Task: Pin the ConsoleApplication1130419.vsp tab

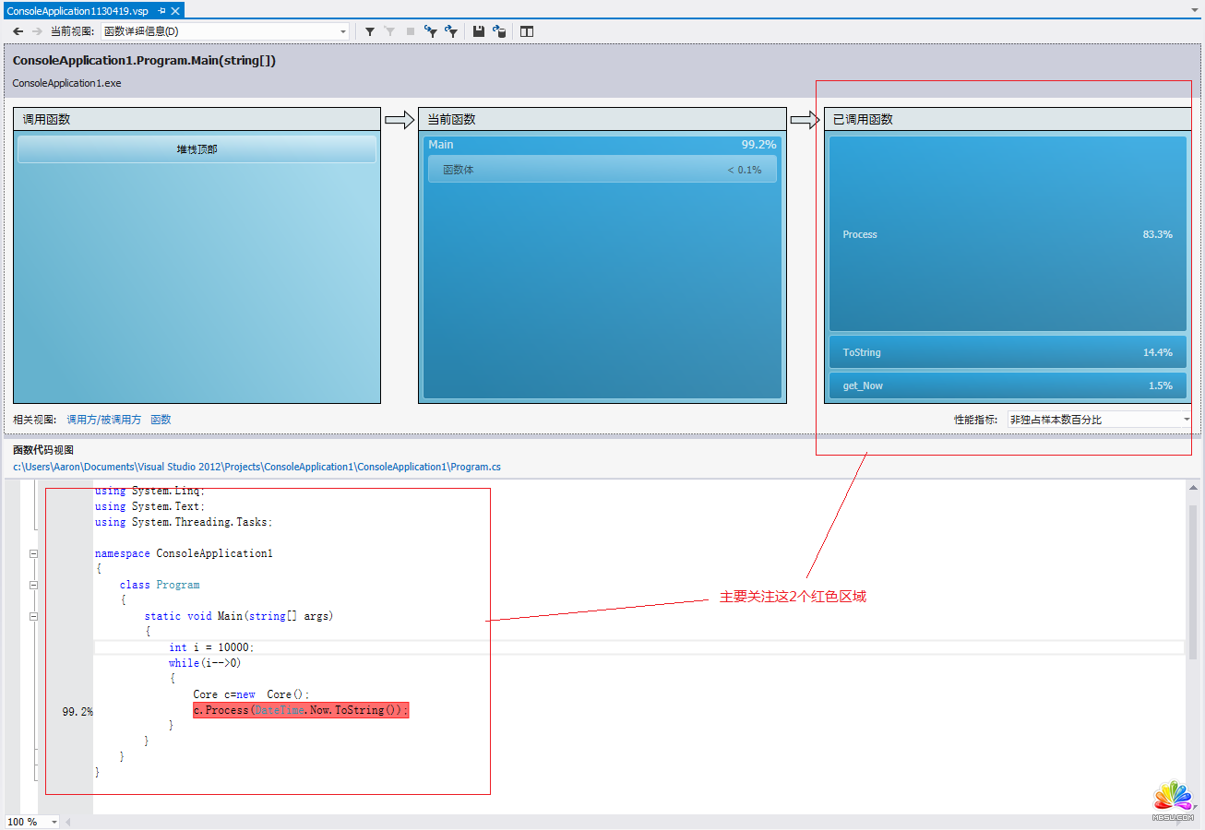Action: (161, 10)
